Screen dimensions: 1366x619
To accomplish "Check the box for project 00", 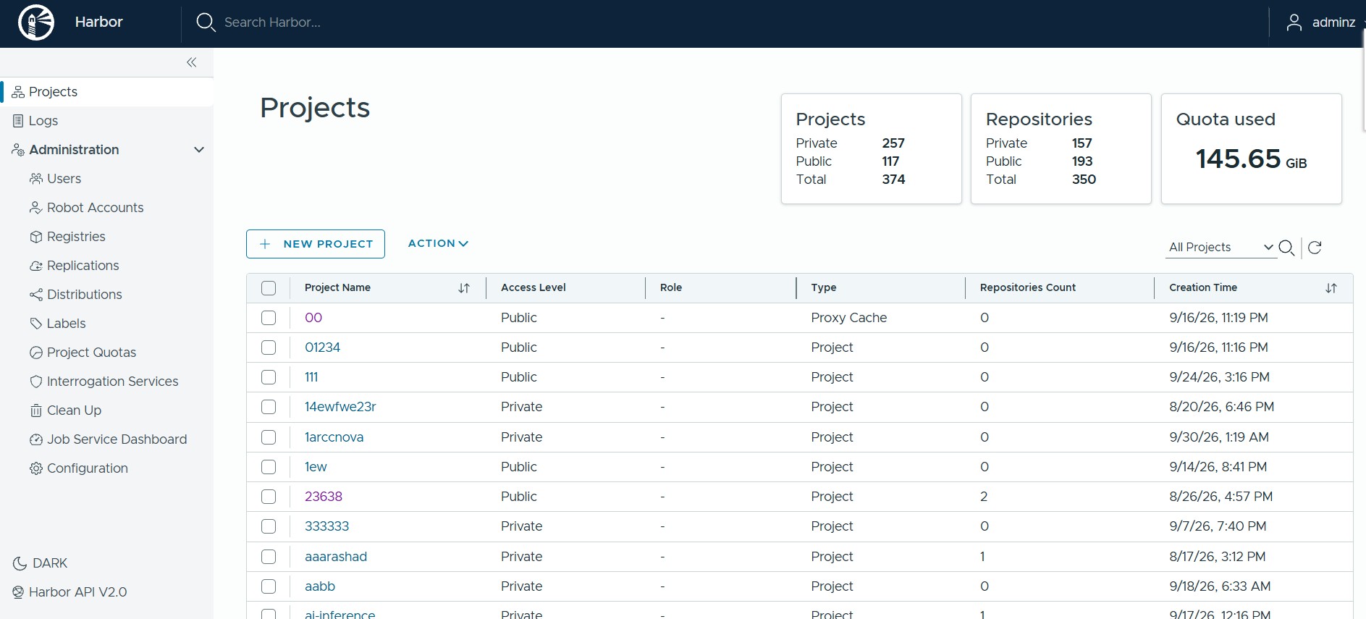I will 269,318.
